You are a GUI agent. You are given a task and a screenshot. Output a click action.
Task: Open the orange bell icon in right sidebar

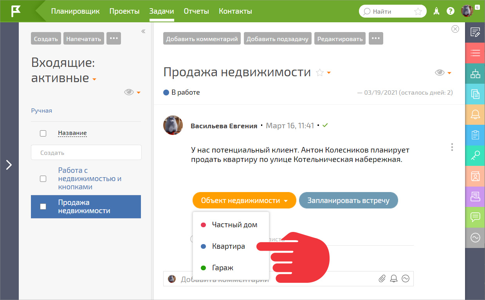click(475, 115)
